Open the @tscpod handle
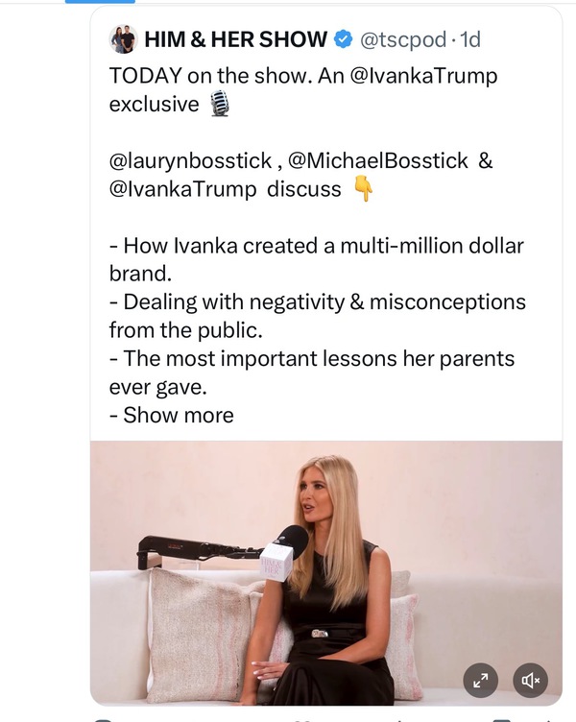Viewport: 576px width, 722px height. [403, 39]
